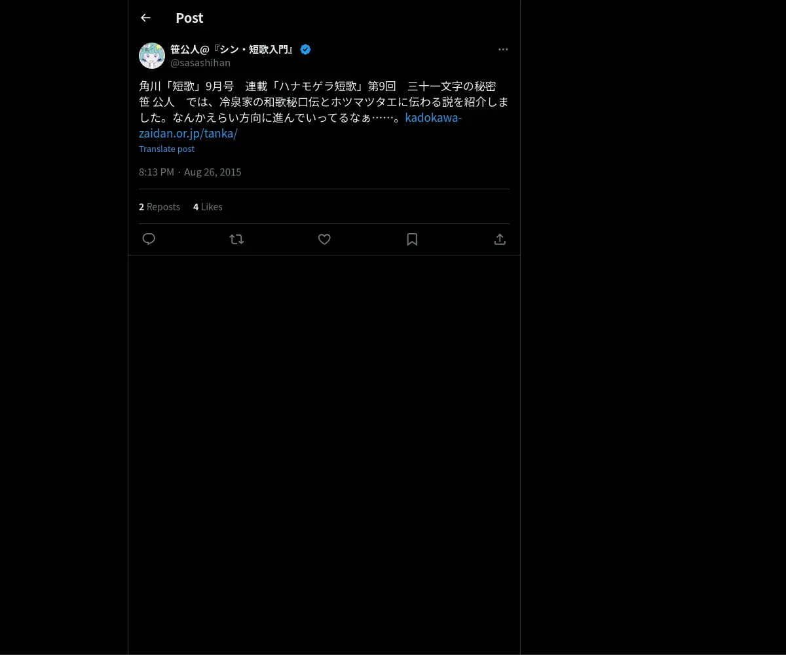Click the word Likes in the stats row
The width and height of the screenshot is (786, 655).
pos(212,207)
